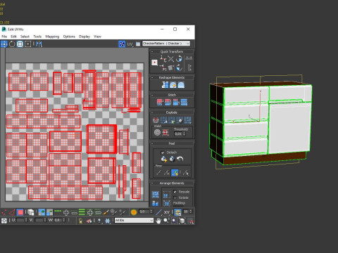The height and width of the screenshot is (253, 338).
Task: Click the Relax Until Flat icon
Action: click(173, 85)
